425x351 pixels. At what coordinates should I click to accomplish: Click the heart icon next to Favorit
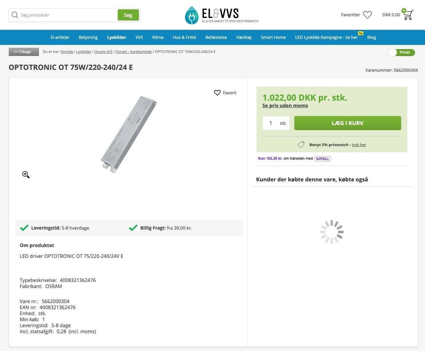point(217,93)
